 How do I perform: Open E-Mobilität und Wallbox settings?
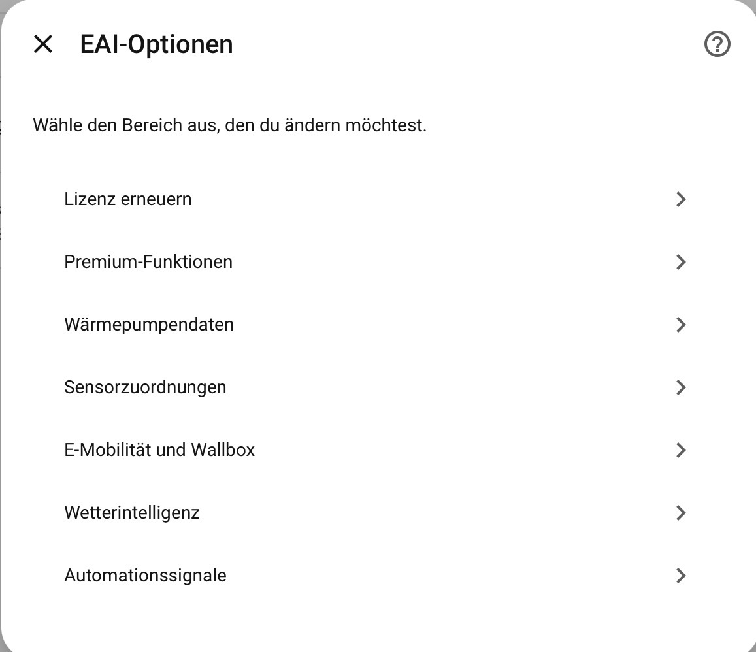pos(378,449)
